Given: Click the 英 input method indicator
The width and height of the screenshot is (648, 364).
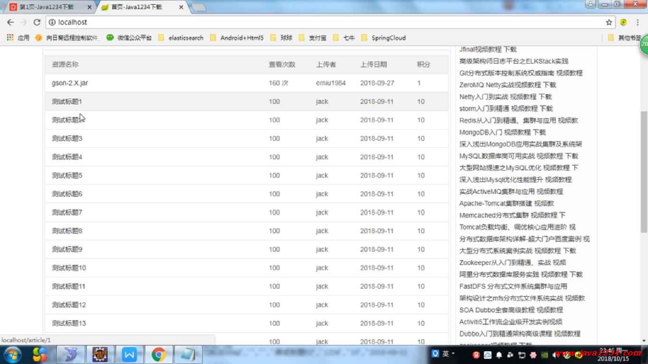Looking at the screenshot, I should tap(446, 354).
